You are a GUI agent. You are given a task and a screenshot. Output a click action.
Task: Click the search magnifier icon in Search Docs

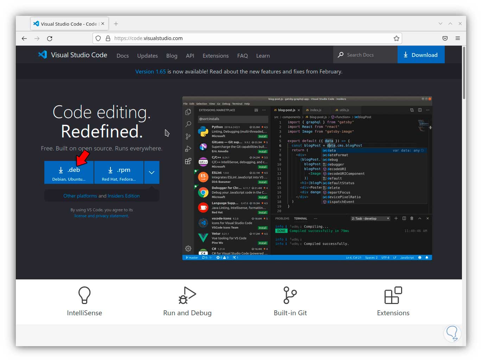point(341,55)
